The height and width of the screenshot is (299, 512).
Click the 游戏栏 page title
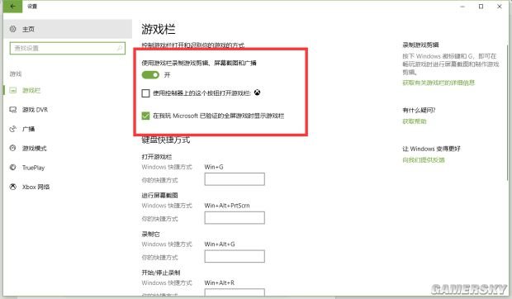click(159, 29)
